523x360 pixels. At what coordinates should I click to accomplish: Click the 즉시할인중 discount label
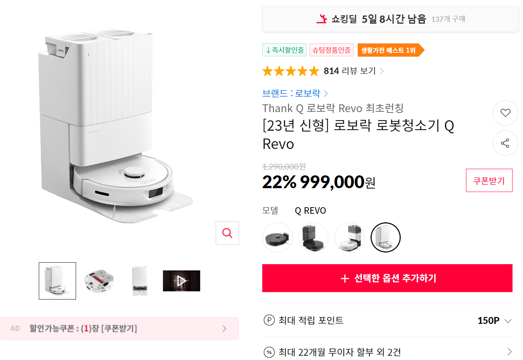pyautogui.click(x=284, y=50)
